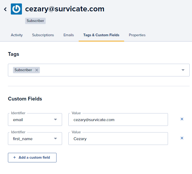The height and width of the screenshot is (174, 192).
Task: Select the Tags & Custom Fields tab
Action: tap(101, 35)
